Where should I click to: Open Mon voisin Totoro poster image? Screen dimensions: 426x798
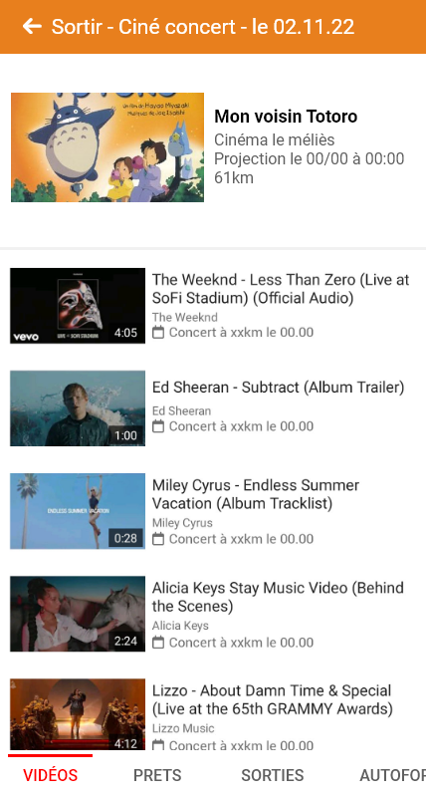coord(107,147)
